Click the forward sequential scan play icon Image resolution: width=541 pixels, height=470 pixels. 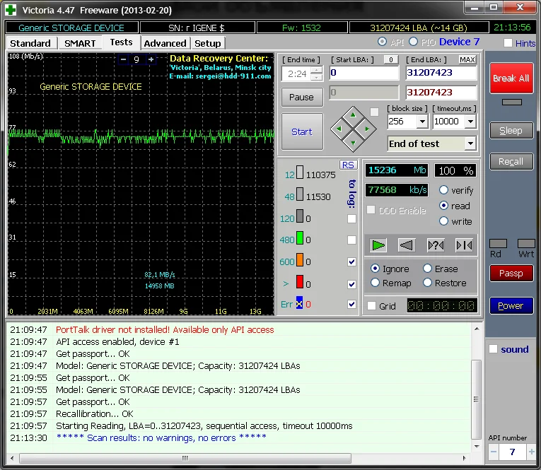379,245
